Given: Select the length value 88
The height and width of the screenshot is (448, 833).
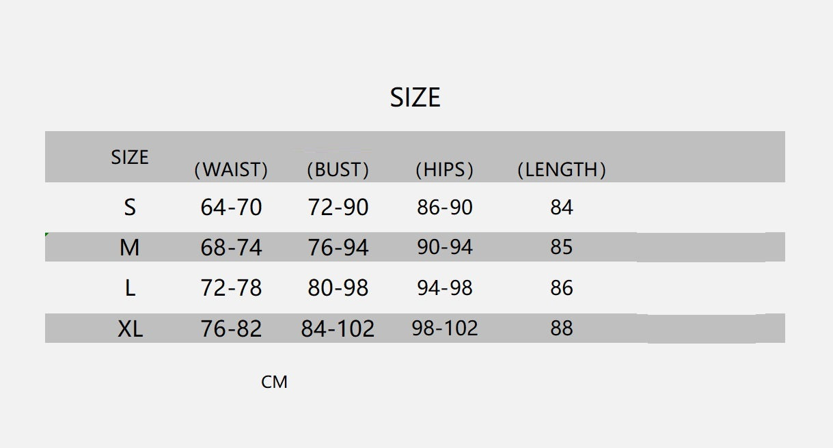Looking at the screenshot, I should tap(561, 328).
